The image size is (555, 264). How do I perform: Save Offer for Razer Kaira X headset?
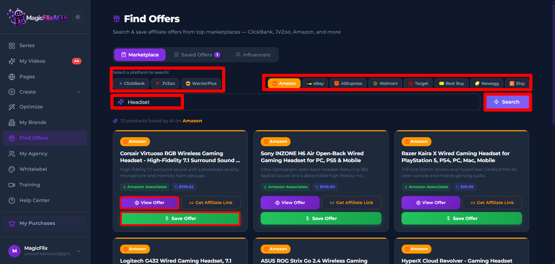pos(462,218)
